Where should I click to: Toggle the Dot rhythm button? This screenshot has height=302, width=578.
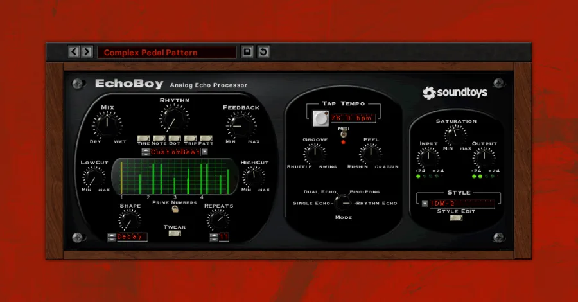point(174,138)
